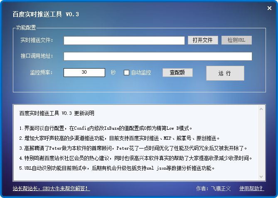The height and width of the screenshot is (198, 278).
Task: Click changelog line 3 mentioning Peter
Action: 133,148
